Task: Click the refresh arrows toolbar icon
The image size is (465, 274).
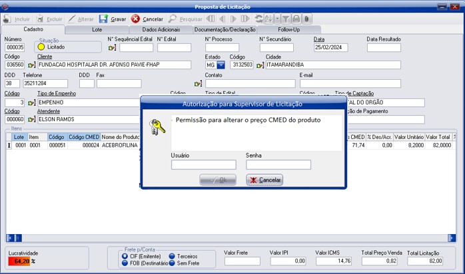Action: (x=258, y=19)
